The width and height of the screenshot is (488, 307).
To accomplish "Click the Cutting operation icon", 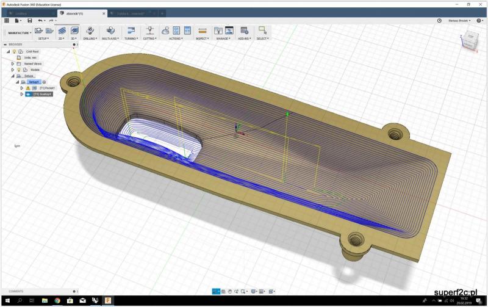I will 149,30.
